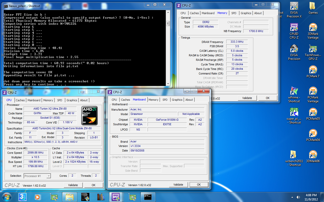The width and height of the screenshot is (324, 202).
Task: Launch PCMark Vantage desktop shortcut
Action: click(313, 95)
